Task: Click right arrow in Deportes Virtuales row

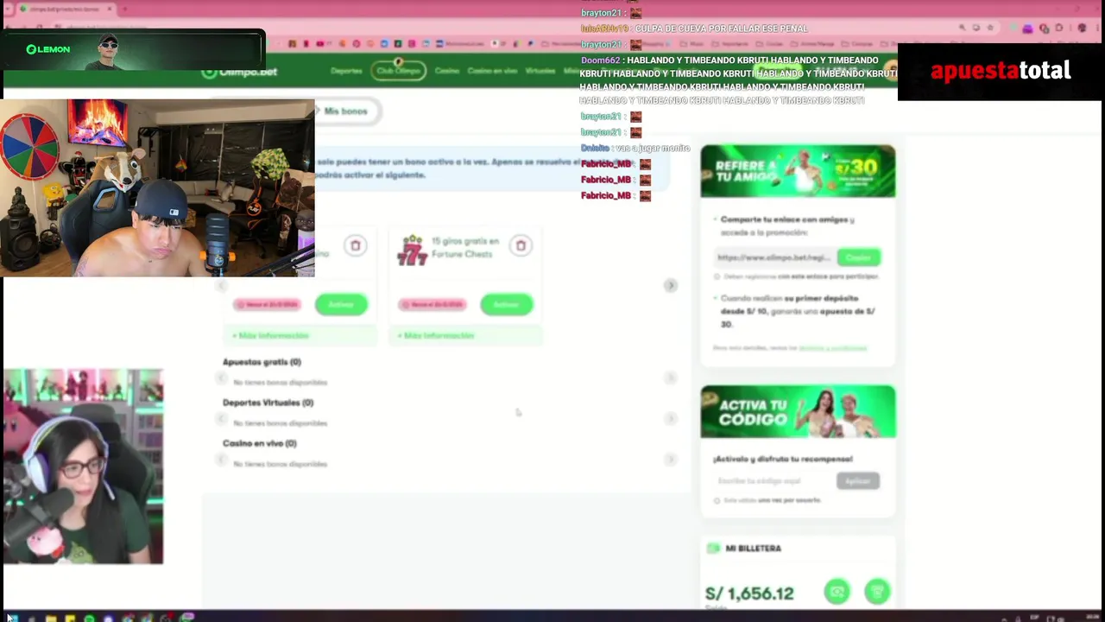Action: pos(671,419)
